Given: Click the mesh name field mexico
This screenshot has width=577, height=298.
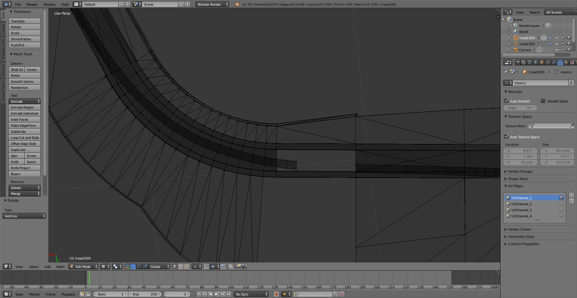Looking at the screenshot, I should click(x=540, y=83).
